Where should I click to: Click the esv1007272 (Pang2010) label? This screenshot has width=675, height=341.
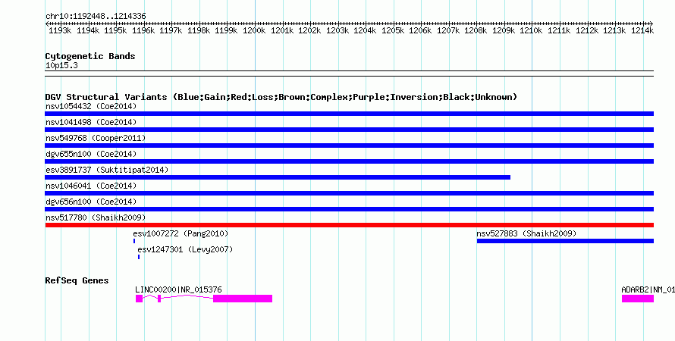181,233
